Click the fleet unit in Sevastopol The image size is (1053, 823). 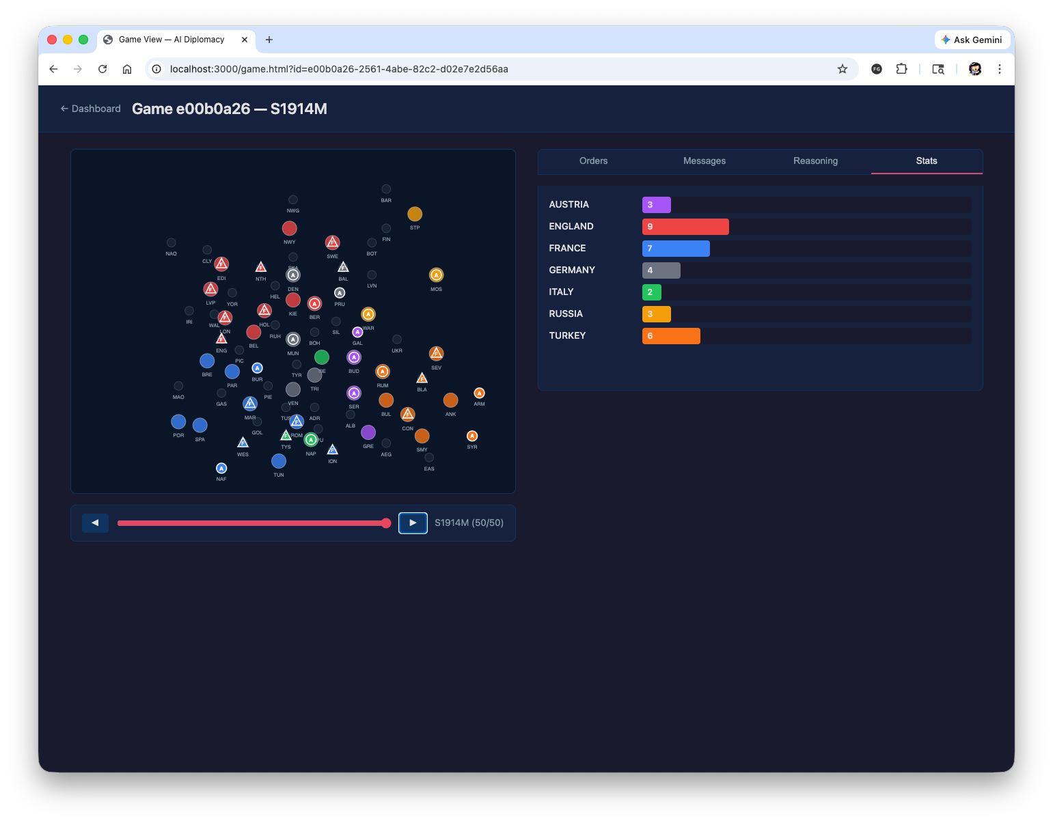[x=436, y=354]
